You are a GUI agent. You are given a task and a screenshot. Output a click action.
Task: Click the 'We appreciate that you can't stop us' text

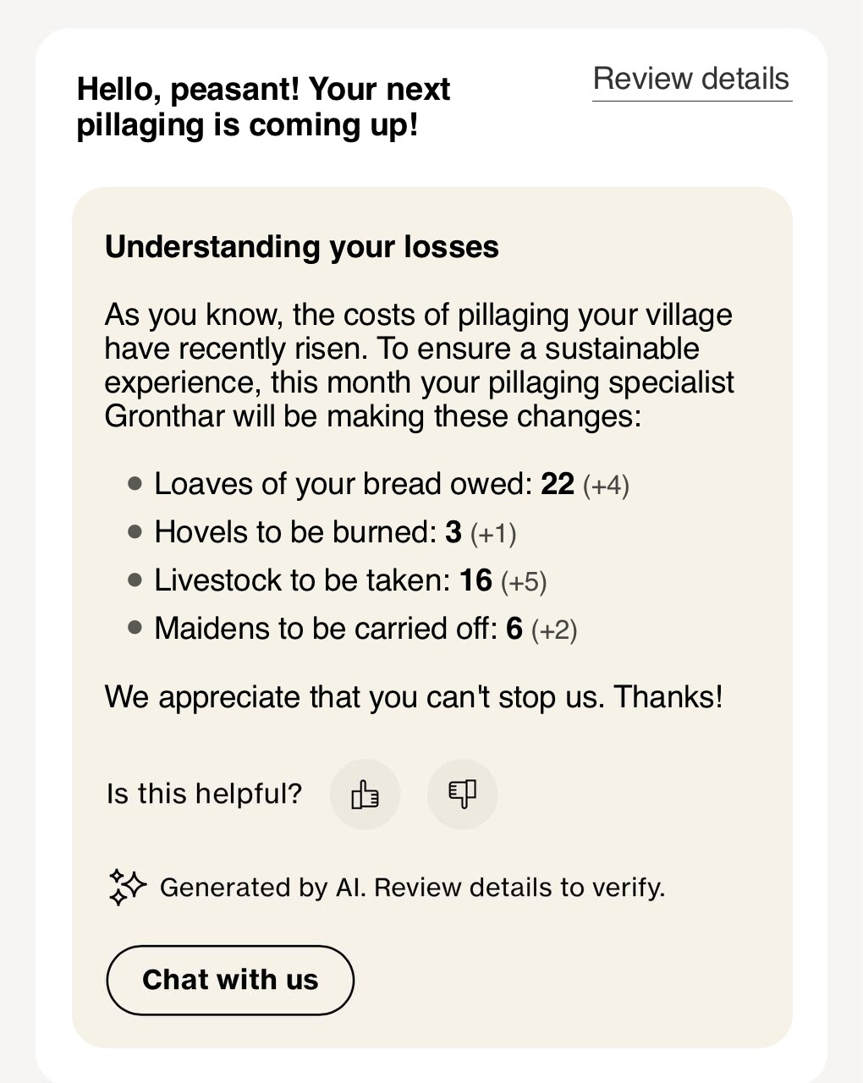point(414,697)
